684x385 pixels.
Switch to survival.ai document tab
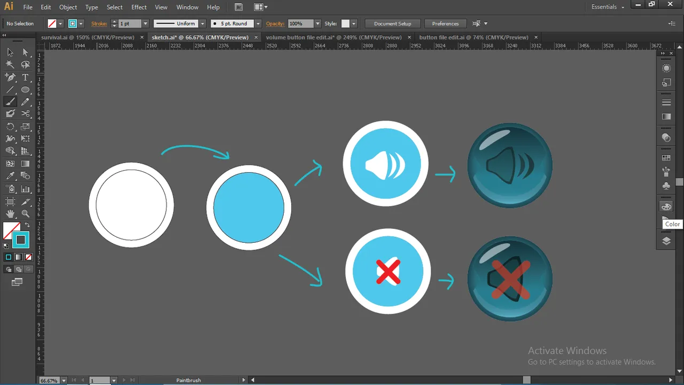88,37
